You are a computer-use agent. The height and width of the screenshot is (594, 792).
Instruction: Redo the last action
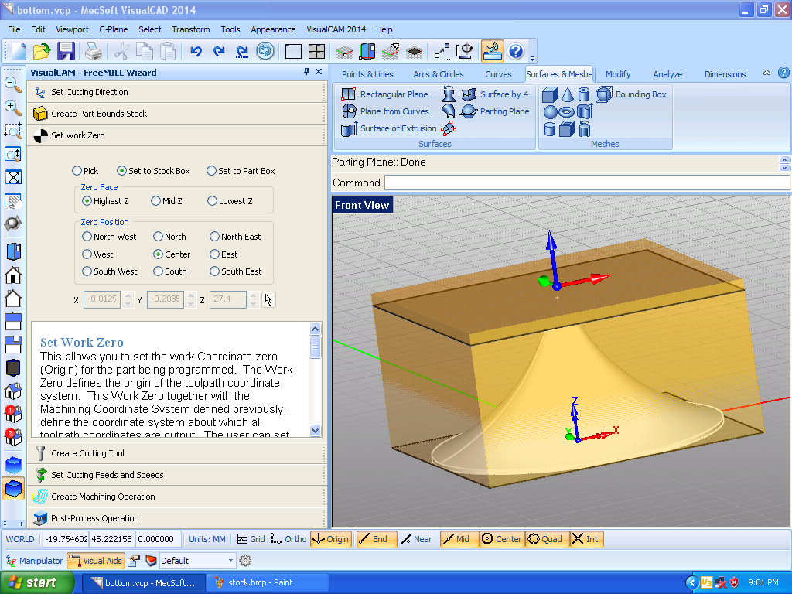pos(219,52)
